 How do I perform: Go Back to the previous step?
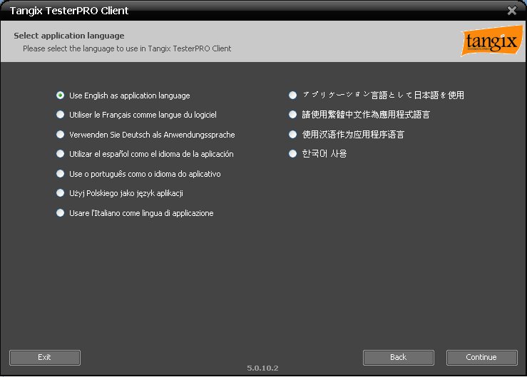(x=398, y=358)
